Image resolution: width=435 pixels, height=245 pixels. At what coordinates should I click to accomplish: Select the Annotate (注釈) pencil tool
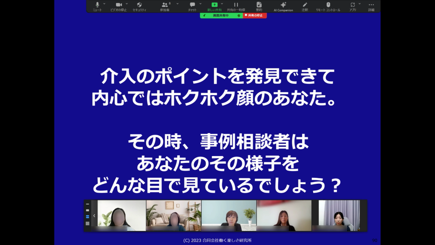[305, 5]
